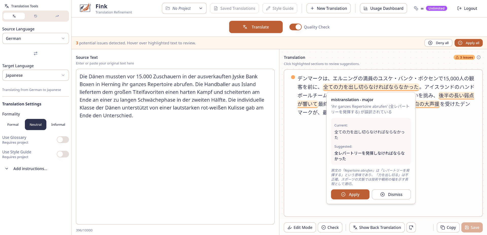Click the swap languages icon
Image resolution: width=487 pixels, height=235 pixels.
pyautogui.click(x=35, y=53)
